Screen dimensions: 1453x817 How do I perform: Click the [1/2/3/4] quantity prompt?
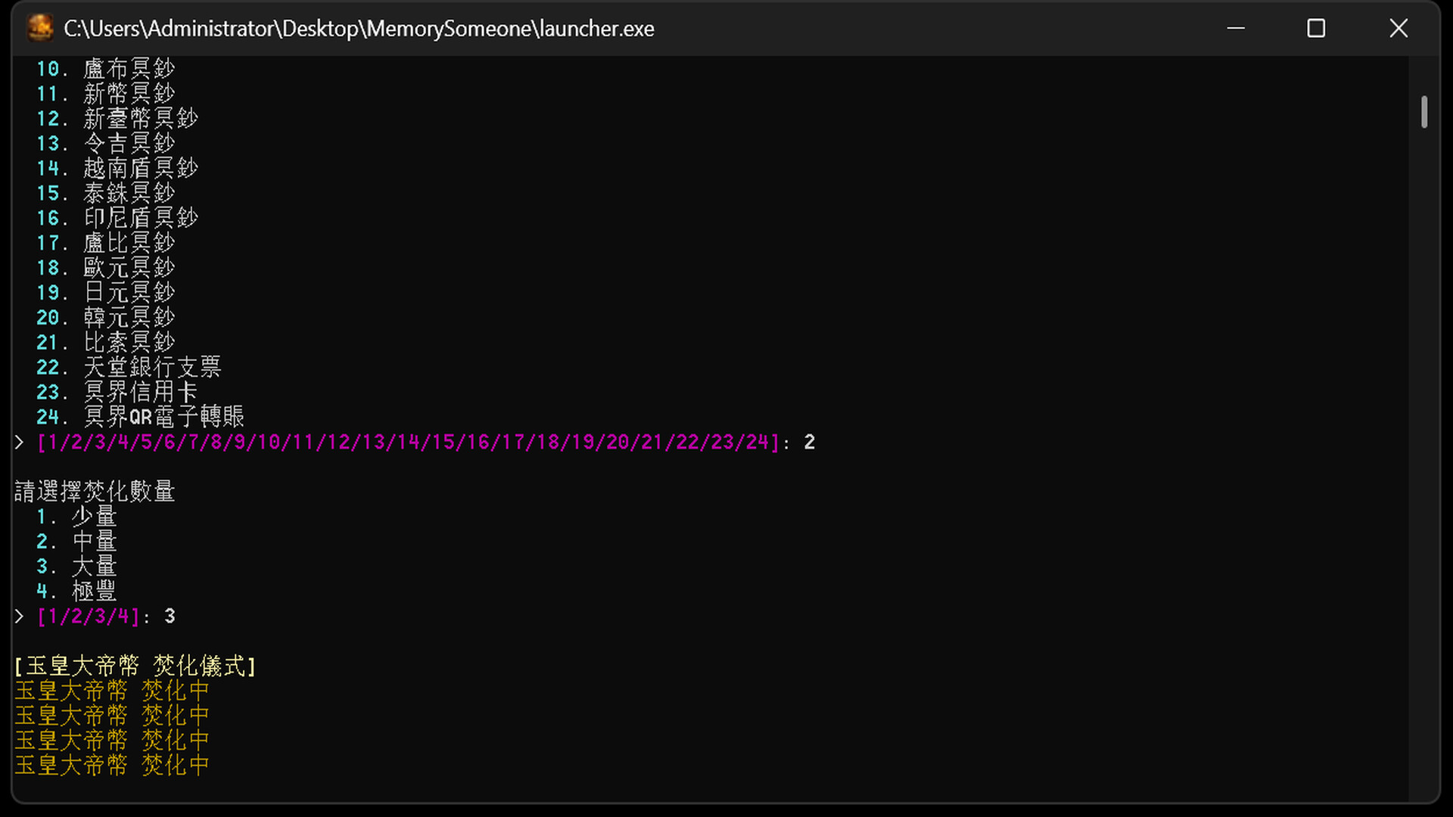pyautogui.click(x=89, y=617)
